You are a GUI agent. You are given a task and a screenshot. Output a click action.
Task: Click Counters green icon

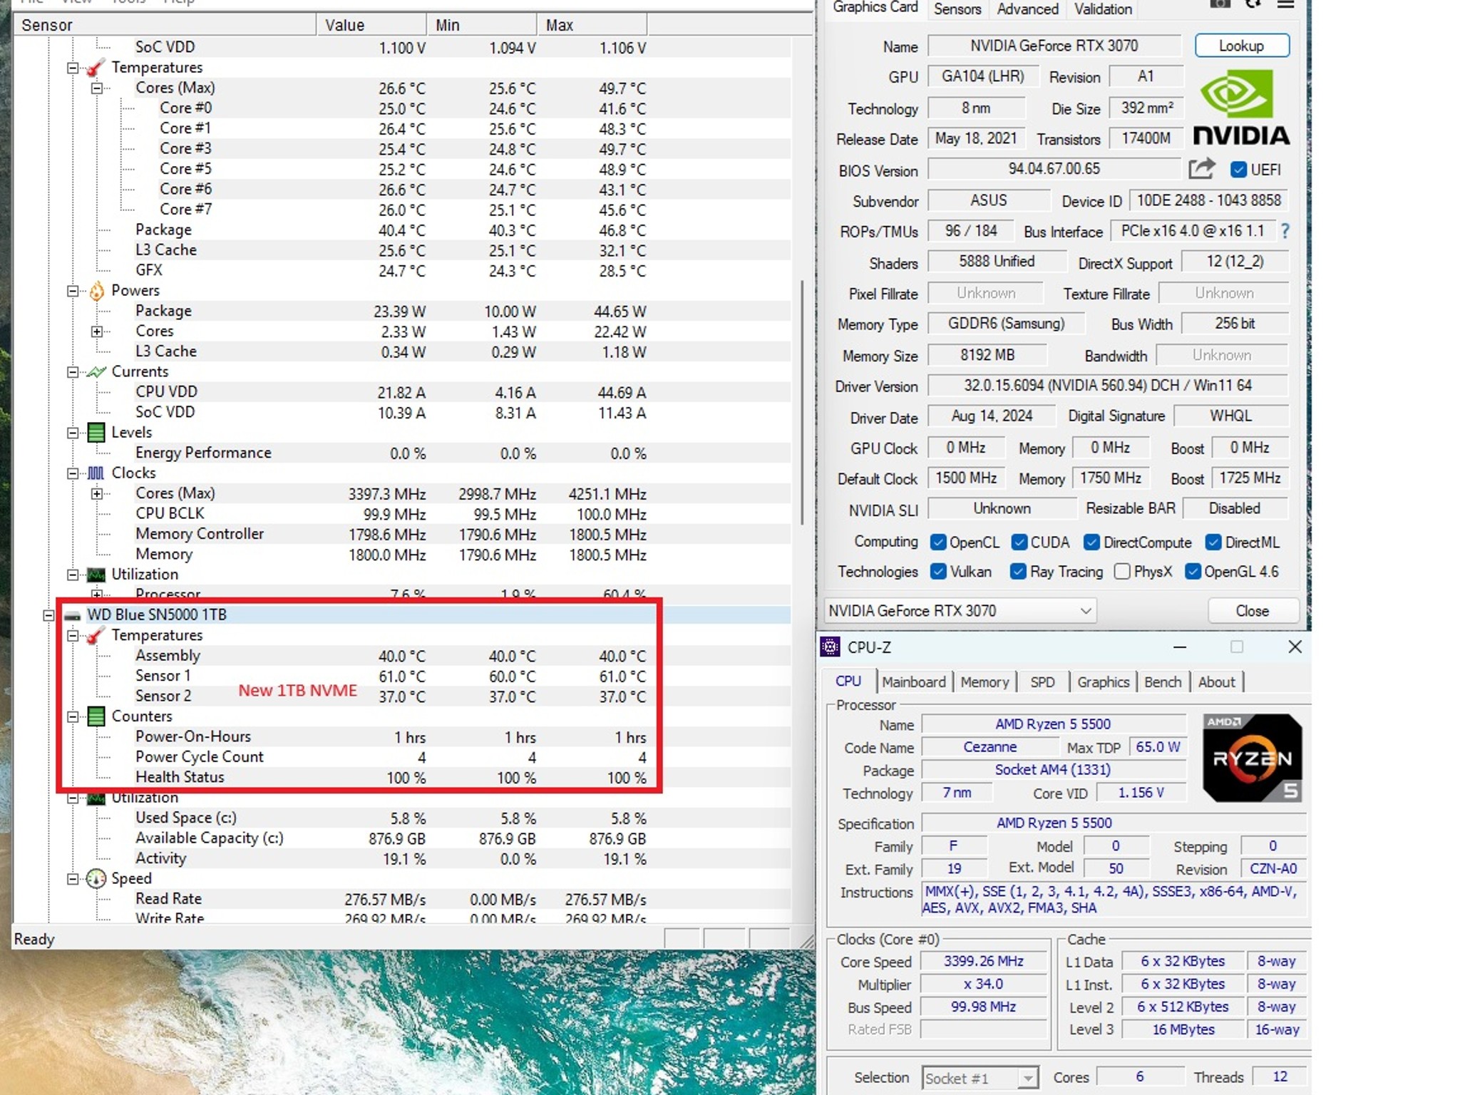click(96, 716)
